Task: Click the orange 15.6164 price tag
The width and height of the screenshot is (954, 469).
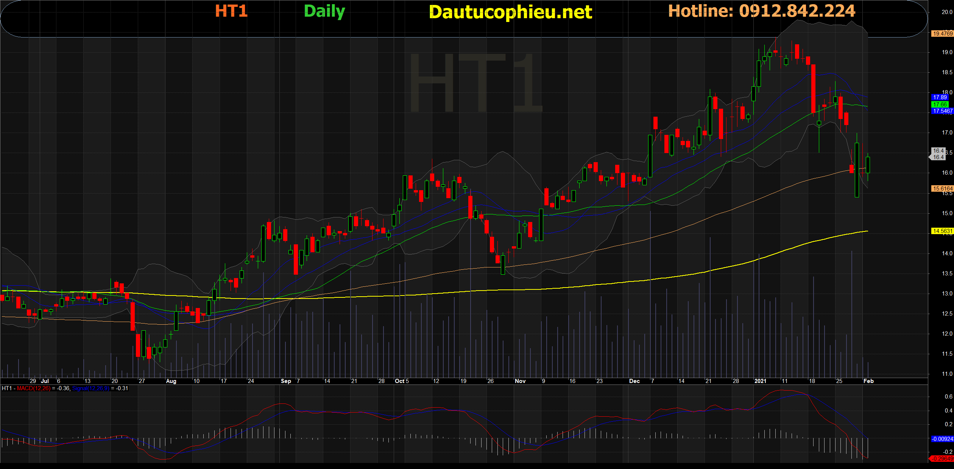Action: tap(942, 188)
